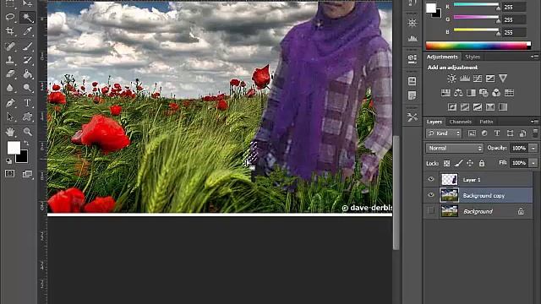The height and width of the screenshot is (304, 541).
Task: Select the Pen tool
Action: pyautogui.click(x=9, y=103)
